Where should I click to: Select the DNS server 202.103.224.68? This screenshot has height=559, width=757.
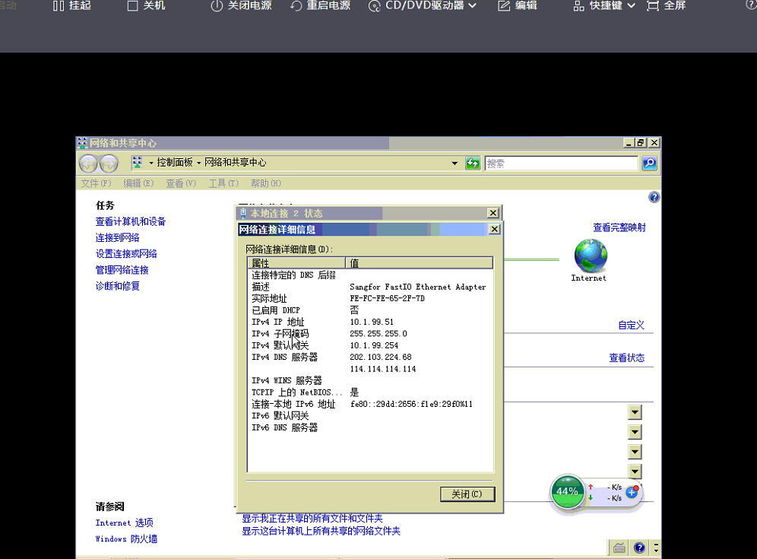click(x=381, y=357)
